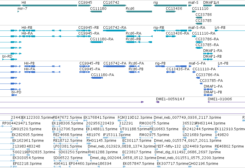This screenshot has width=245, height=168.
Task: Click the RH63144.3prime EST label
Action: tap(210, 123)
